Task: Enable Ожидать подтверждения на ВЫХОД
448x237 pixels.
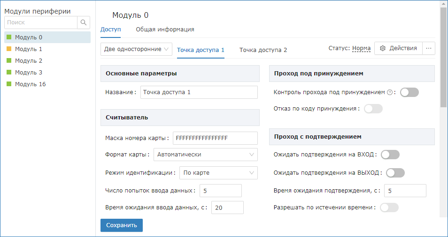Action: (395, 173)
